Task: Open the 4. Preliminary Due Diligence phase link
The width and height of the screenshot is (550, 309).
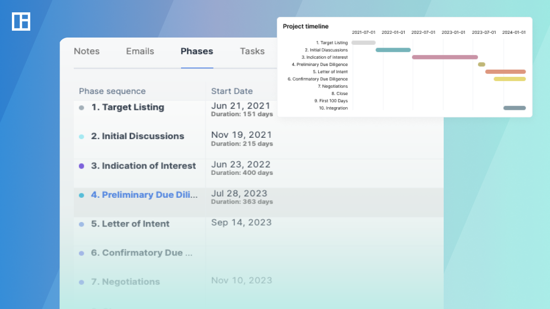Action: click(144, 195)
